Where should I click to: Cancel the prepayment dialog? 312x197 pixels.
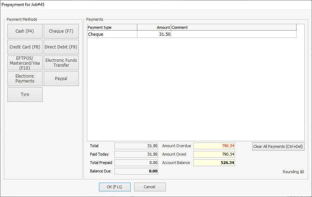click(x=150, y=187)
